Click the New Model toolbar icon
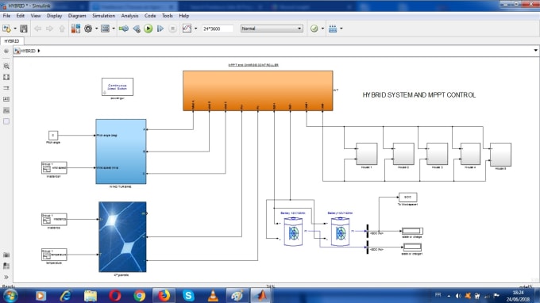The image size is (540, 303). [6, 29]
